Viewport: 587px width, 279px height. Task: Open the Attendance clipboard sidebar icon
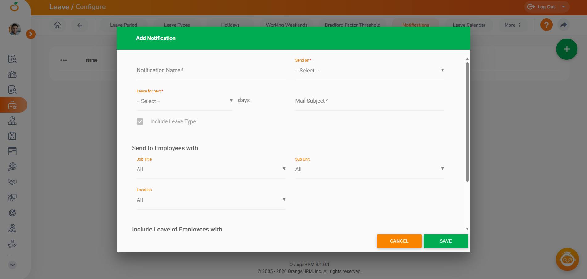pos(12,136)
